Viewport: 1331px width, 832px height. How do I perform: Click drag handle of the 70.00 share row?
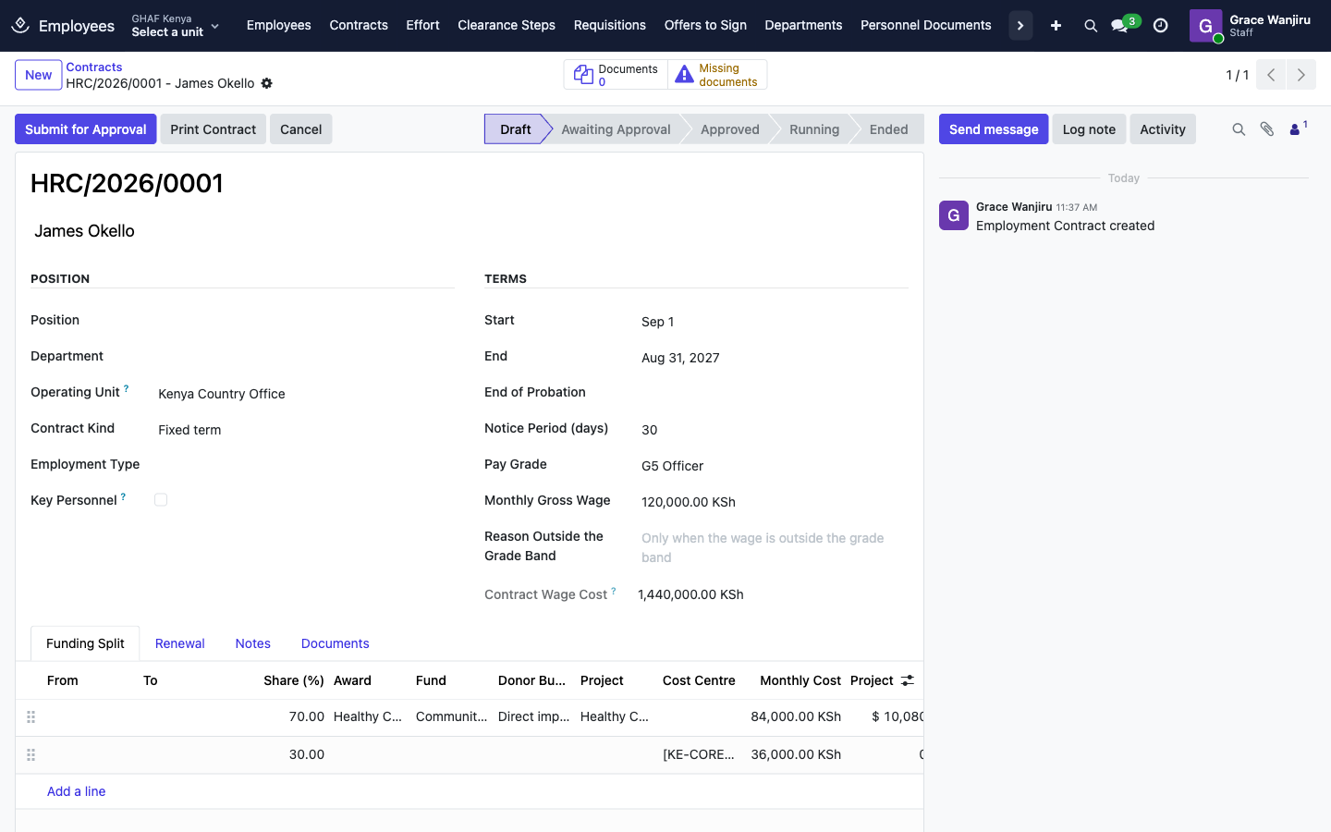(x=31, y=717)
